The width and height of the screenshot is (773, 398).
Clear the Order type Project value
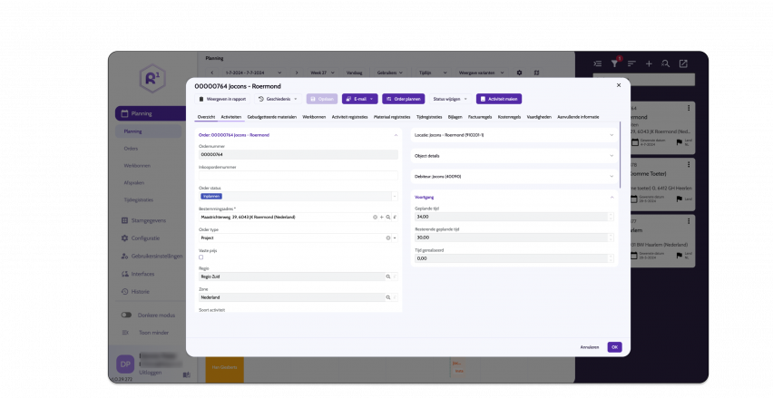point(388,238)
